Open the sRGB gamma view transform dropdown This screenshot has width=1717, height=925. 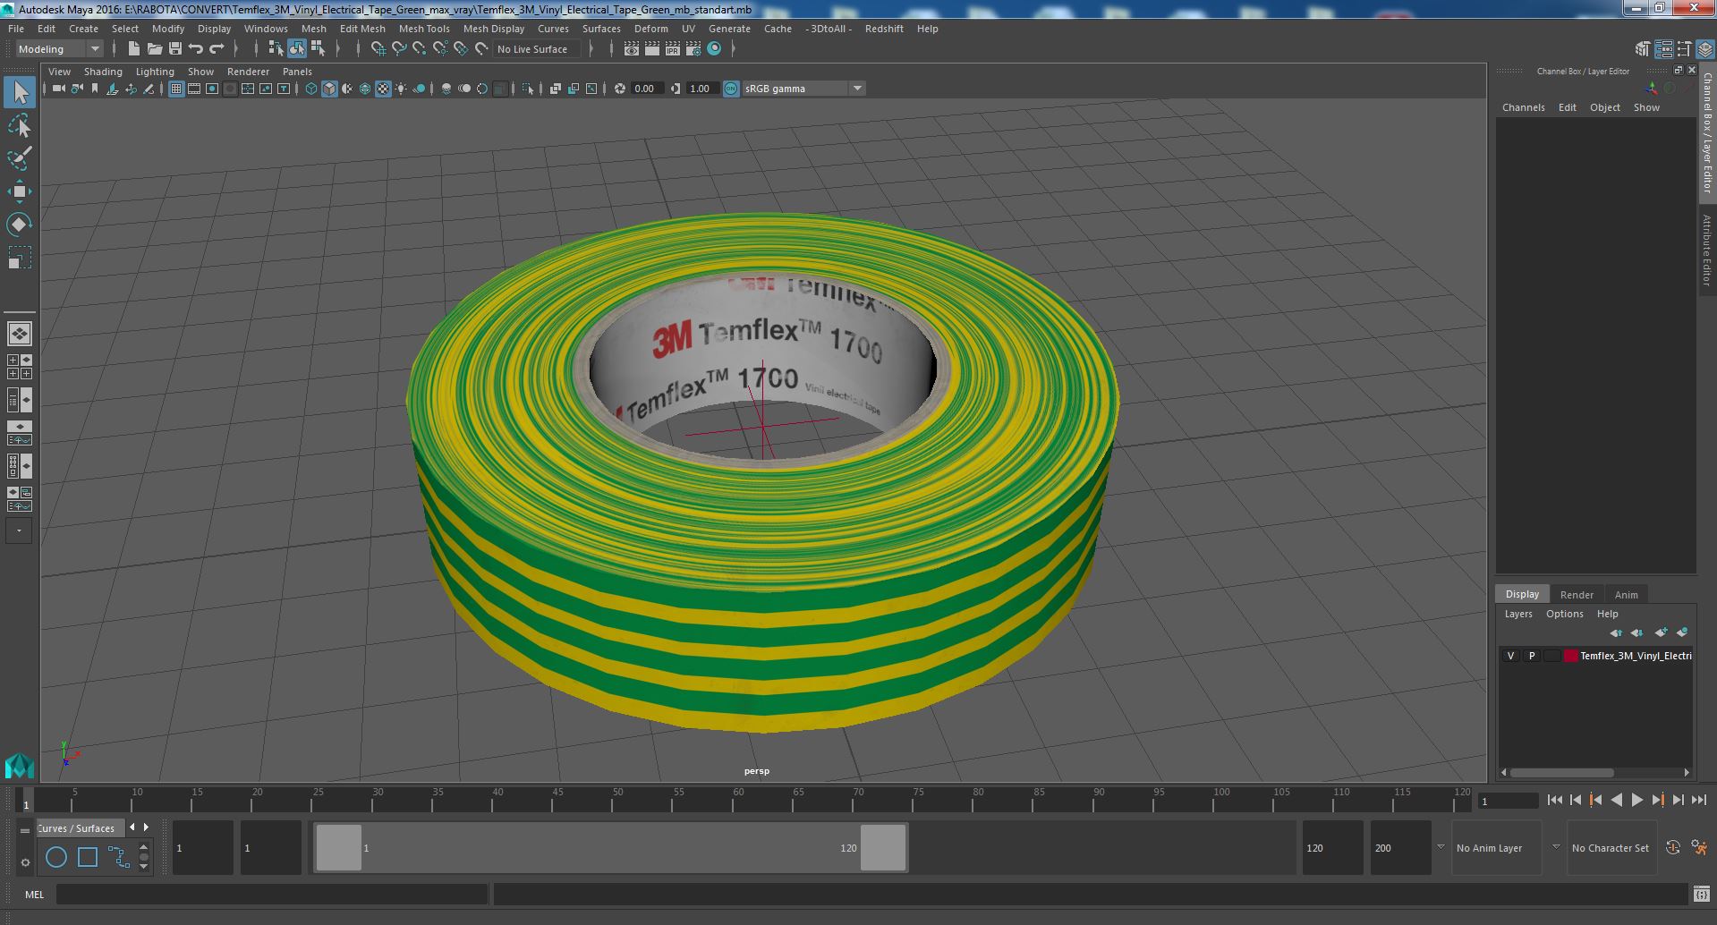[x=803, y=89]
